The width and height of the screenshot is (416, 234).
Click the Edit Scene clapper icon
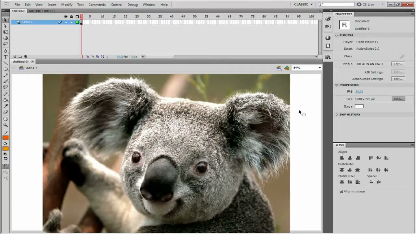(x=279, y=68)
